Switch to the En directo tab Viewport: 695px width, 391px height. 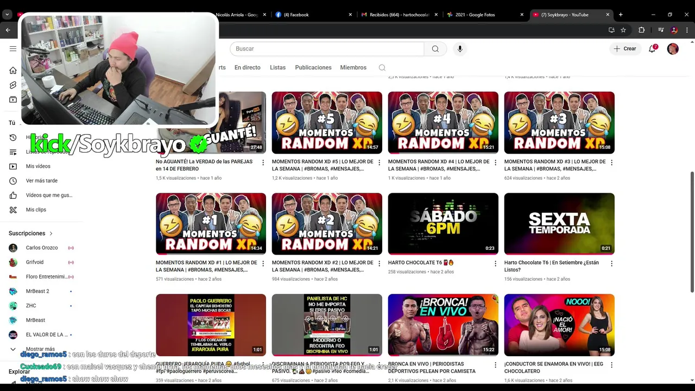click(x=248, y=67)
